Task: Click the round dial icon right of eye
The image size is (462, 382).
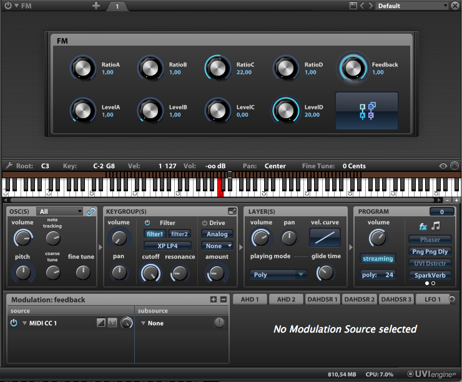Action: pos(455,166)
